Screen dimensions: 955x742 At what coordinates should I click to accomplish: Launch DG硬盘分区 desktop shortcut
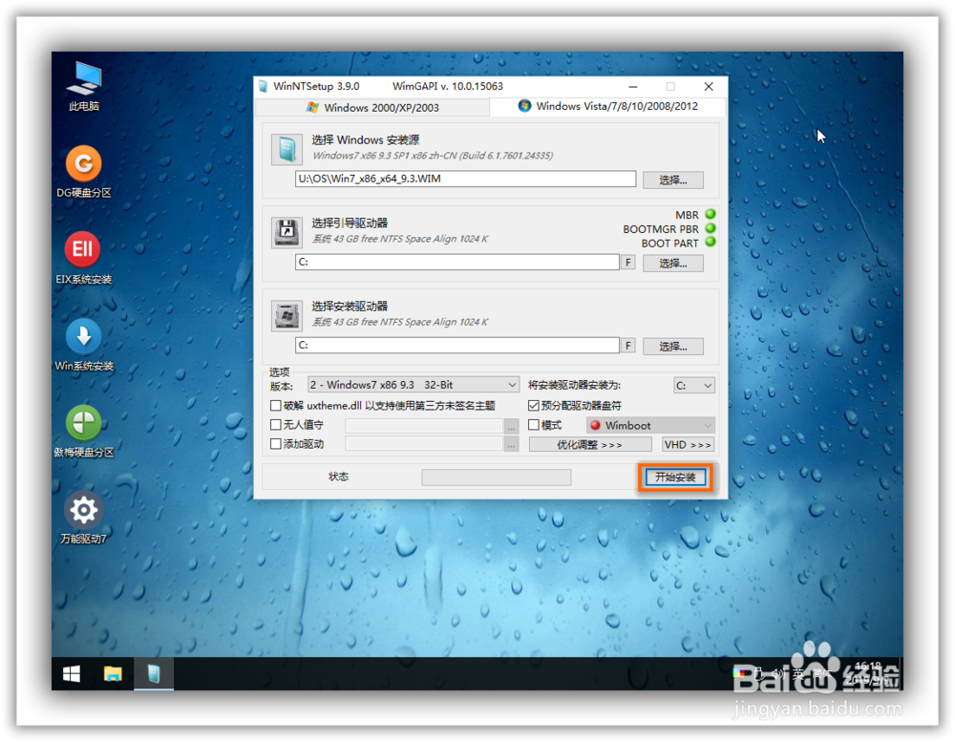(84, 173)
